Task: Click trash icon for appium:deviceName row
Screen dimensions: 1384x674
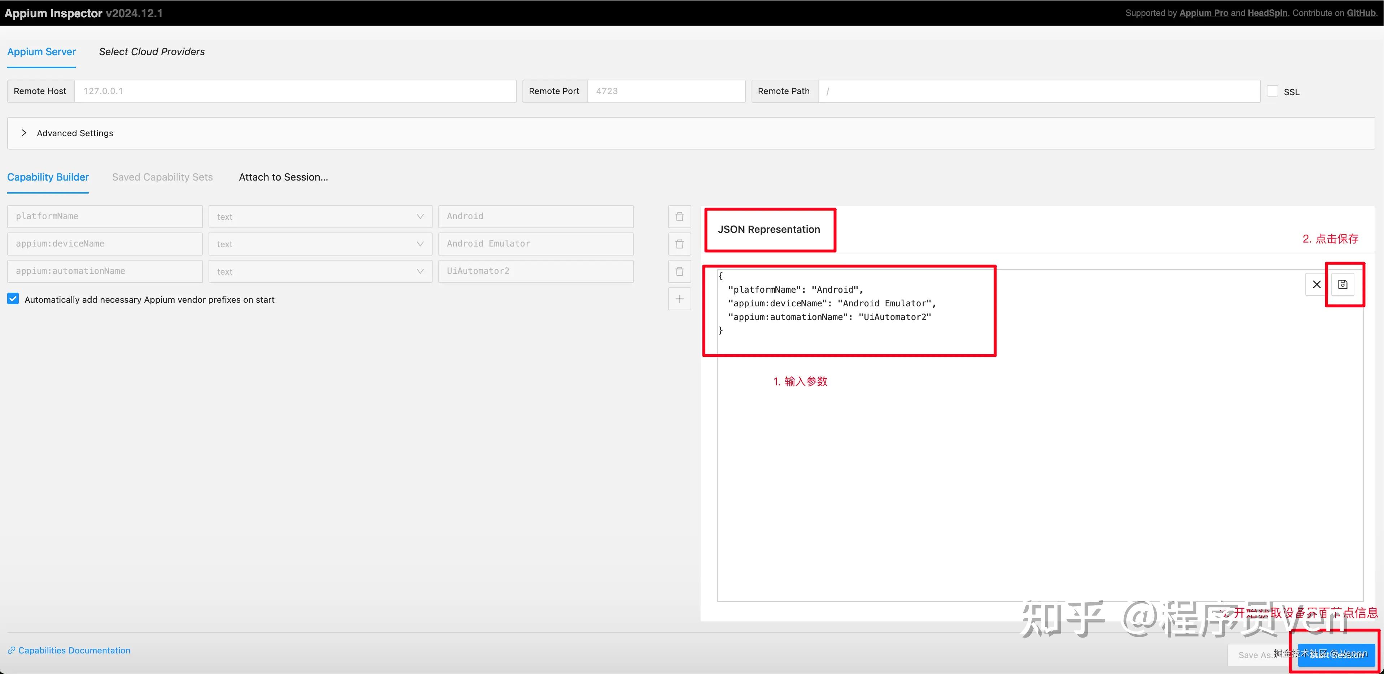Action: pos(679,244)
